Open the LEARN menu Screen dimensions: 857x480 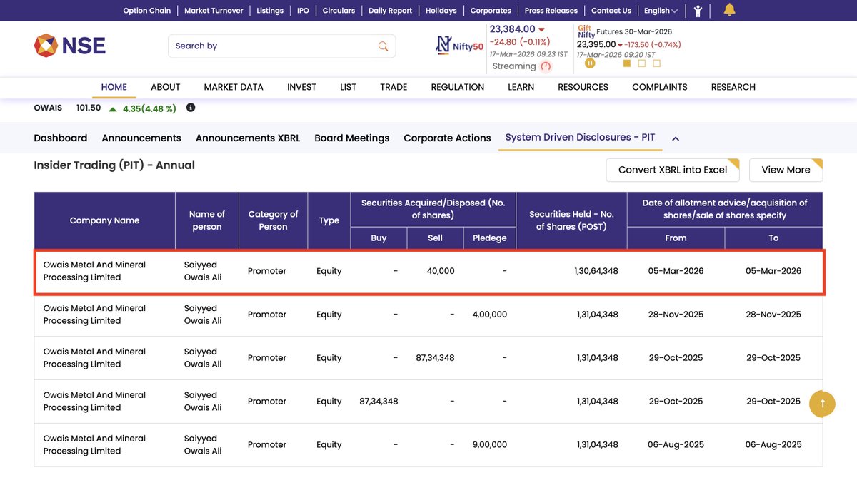pyautogui.click(x=521, y=87)
